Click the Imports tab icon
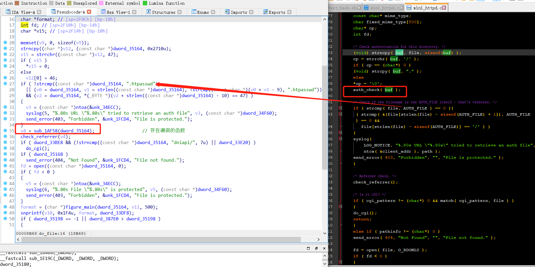The image size is (535, 267). [227, 12]
